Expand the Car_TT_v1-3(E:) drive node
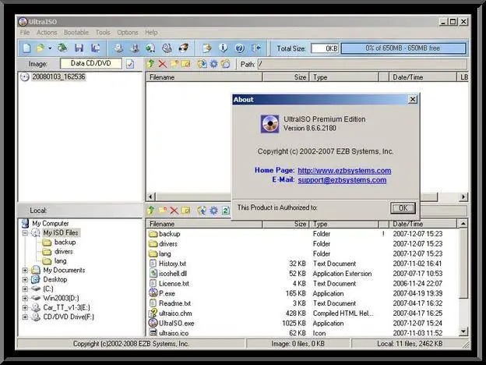 (x=25, y=307)
